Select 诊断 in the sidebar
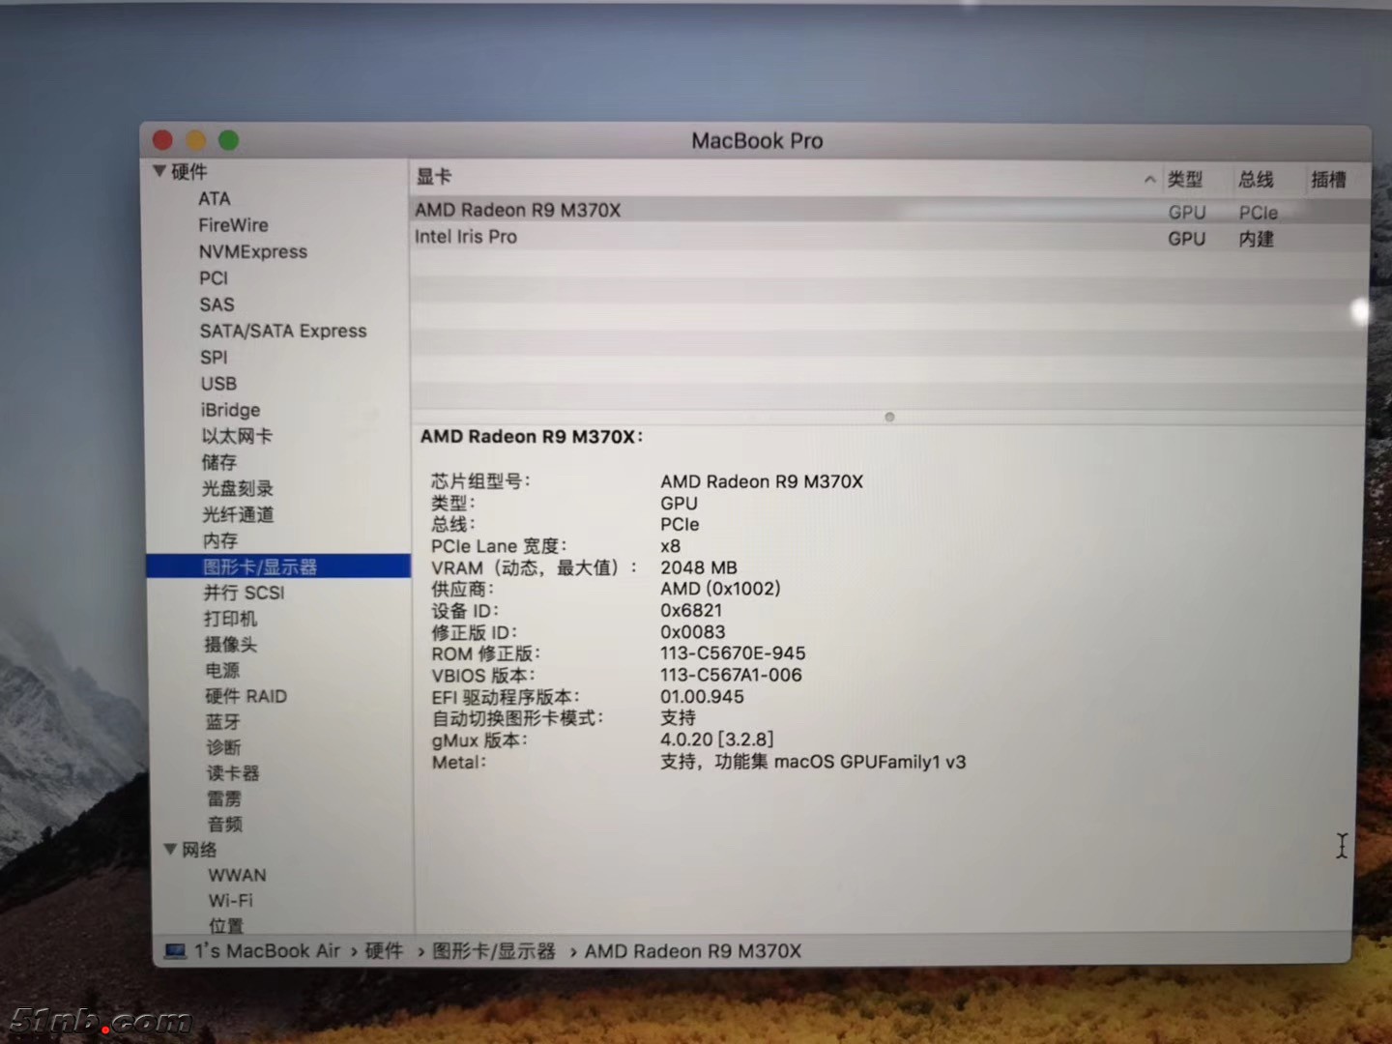This screenshot has width=1392, height=1044. (x=223, y=747)
